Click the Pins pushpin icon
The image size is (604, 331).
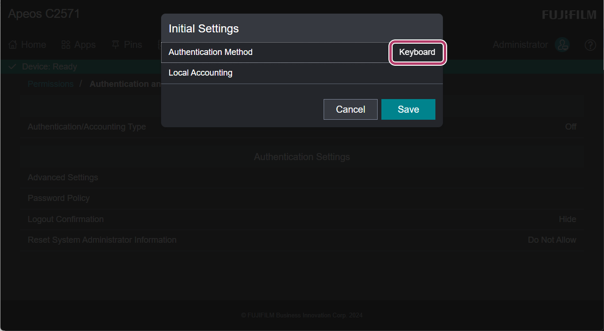(x=116, y=45)
